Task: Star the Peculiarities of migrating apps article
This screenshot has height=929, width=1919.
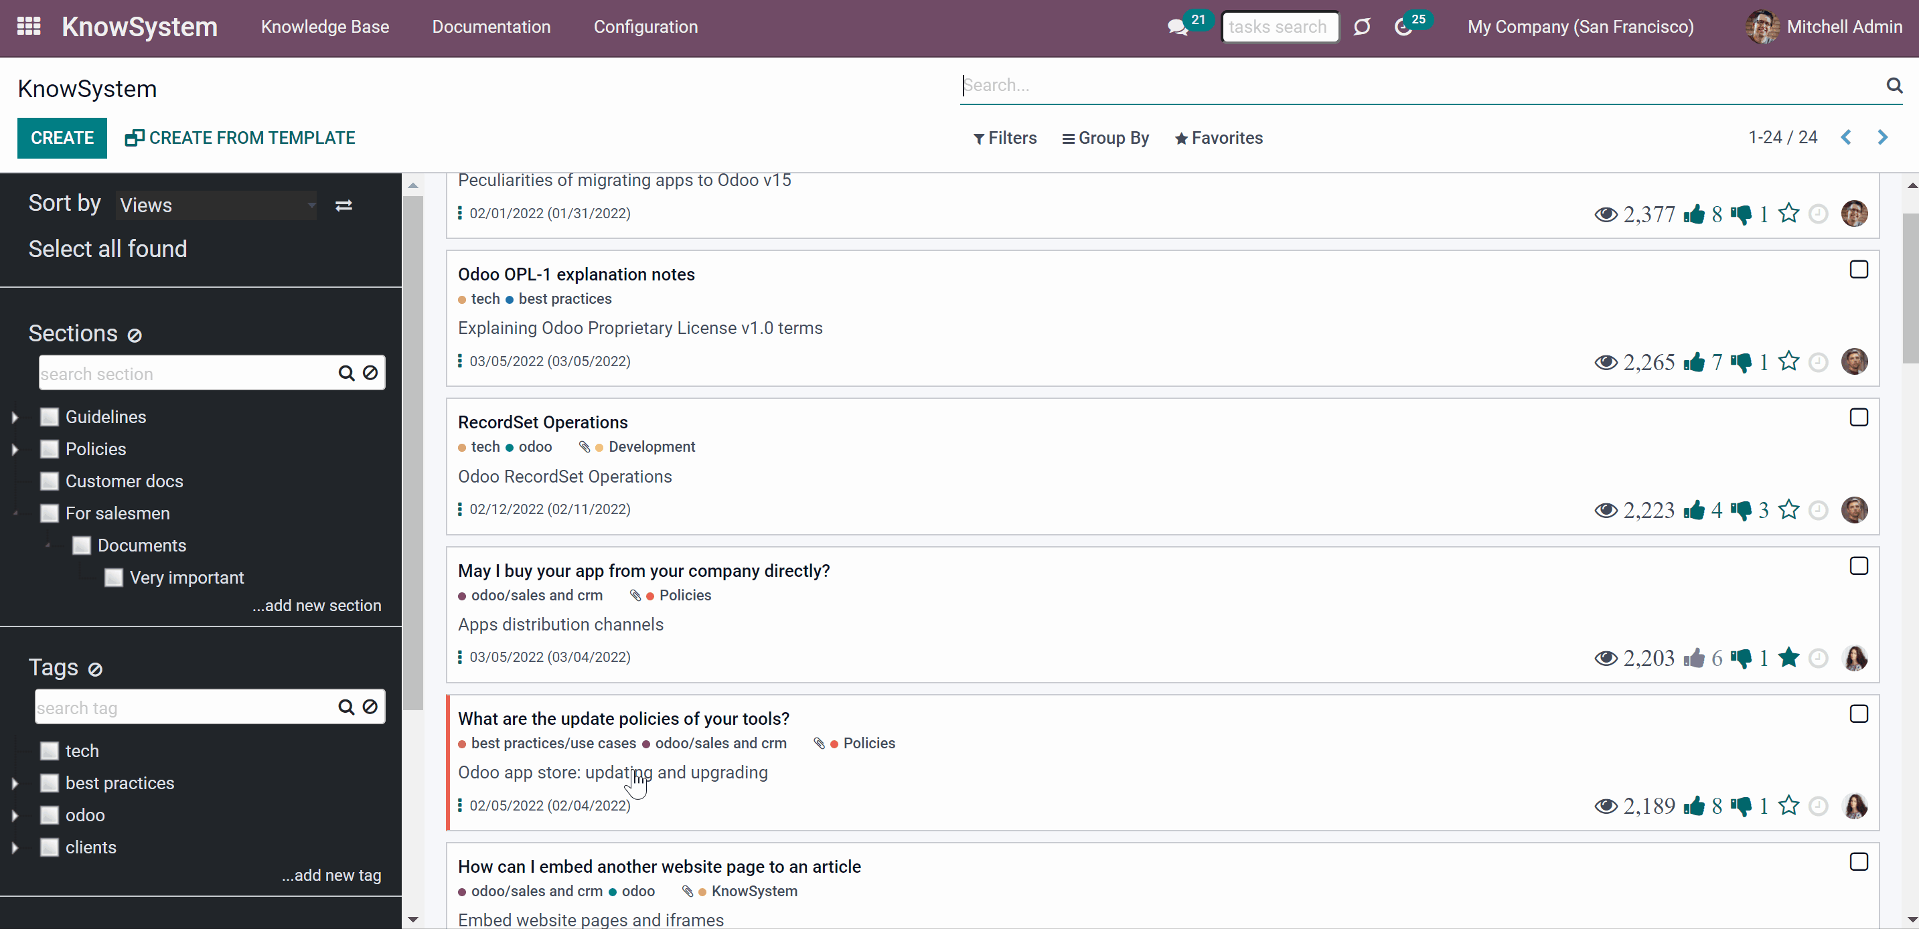Action: pyautogui.click(x=1788, y=214)
